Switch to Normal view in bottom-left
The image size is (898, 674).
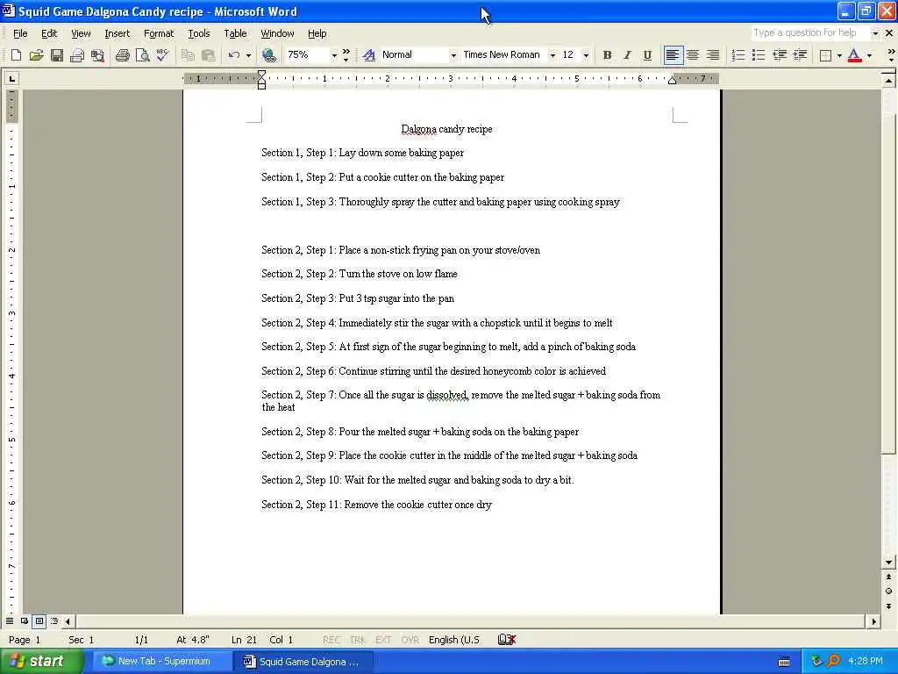(x=10, y=620)
